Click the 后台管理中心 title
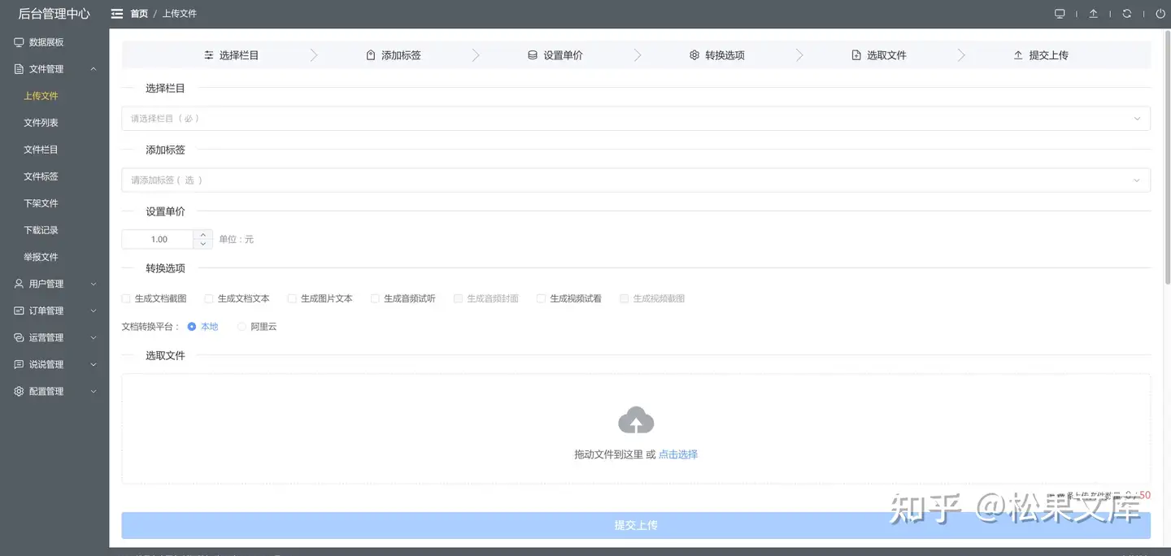Image resolution: width=1171 pixels, height=556 pixels. point(54,14)
